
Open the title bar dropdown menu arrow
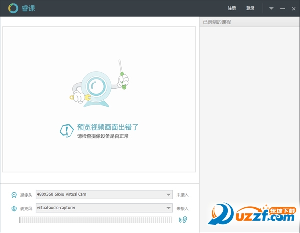click(271, 8)
